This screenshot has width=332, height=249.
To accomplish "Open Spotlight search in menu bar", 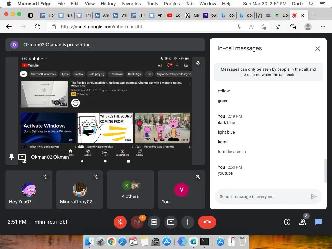I will (311, 4).
